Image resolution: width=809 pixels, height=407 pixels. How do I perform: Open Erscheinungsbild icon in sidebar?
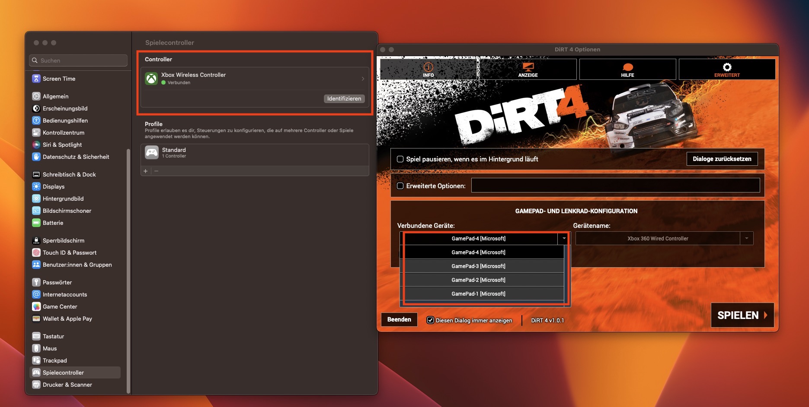[x=36, y=108]
